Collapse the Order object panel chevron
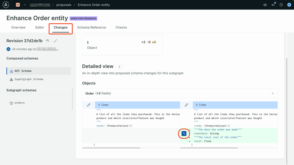The height and width of the screenshot is (165, 294). point(273,94)
